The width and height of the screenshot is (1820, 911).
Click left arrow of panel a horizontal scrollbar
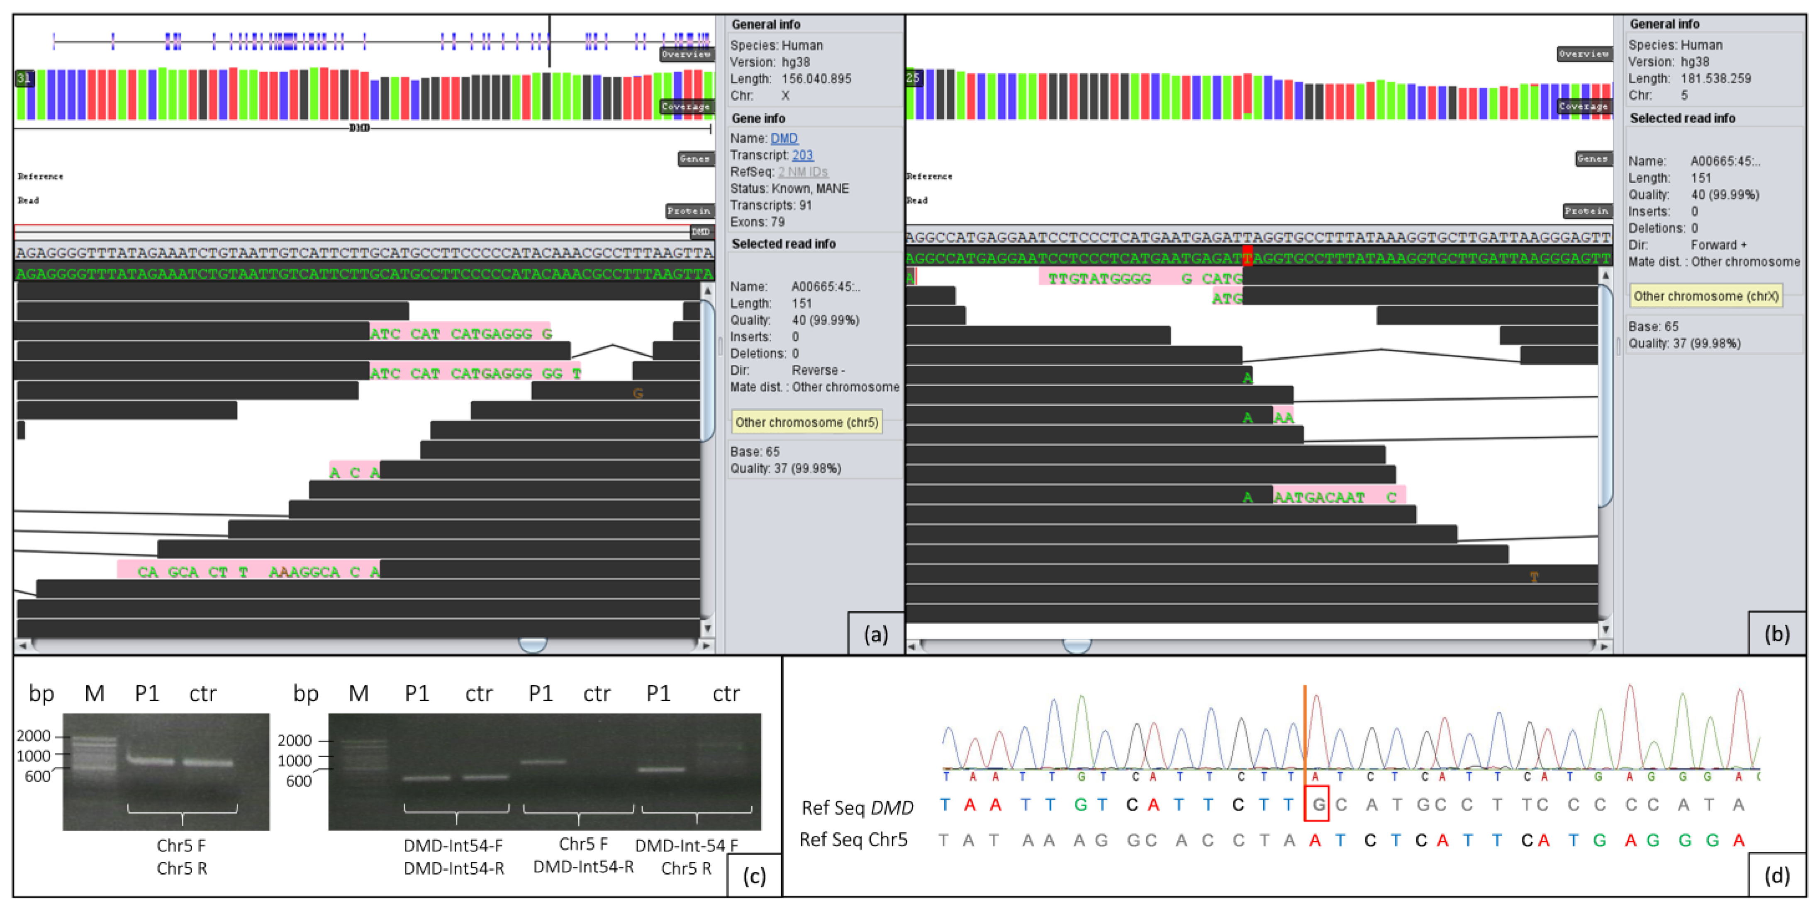pyautogui.click(x=22, y=645)
